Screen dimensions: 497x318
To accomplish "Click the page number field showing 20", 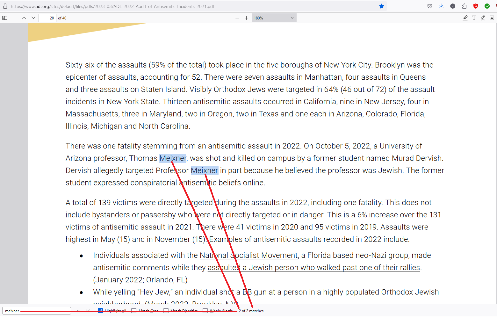I will pyautogui.click(x=47, y=18).
